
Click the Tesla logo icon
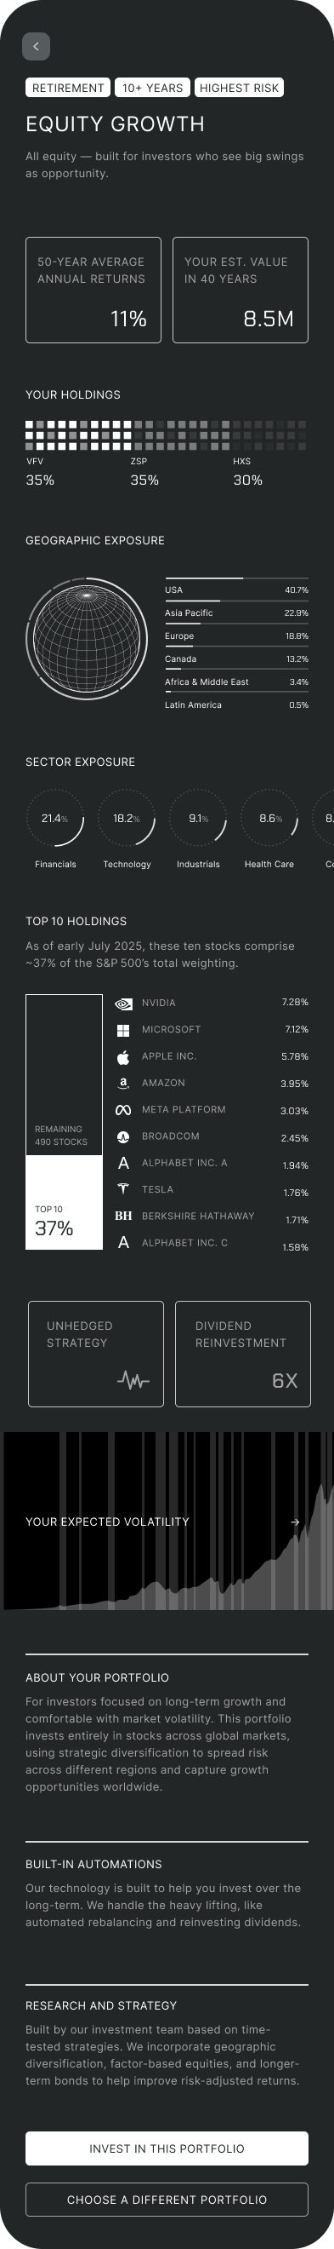tap(124, 1190)
